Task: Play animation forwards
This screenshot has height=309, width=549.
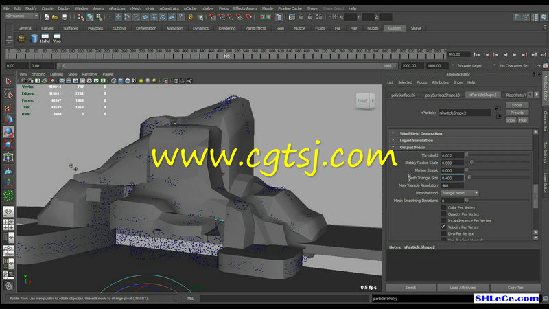Action: 514,55
